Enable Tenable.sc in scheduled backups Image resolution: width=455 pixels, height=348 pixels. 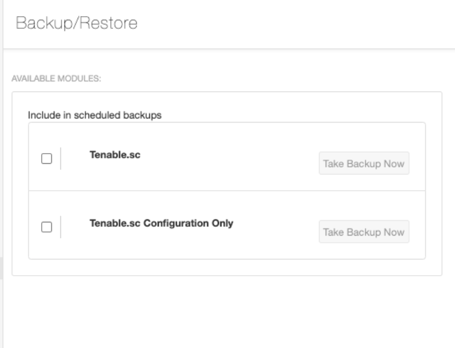[x=47, y=158]
